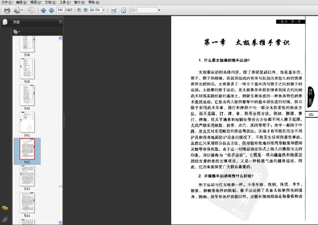Click the chapter title 第一章 太极拳推手常识
318x225 pixels.
(x=246, y=42)
